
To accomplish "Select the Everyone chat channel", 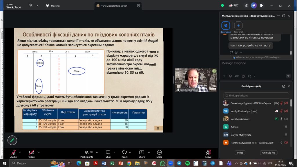I will (226, 26).
